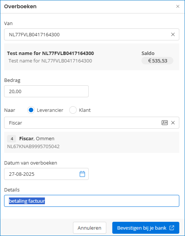Select the Leverancier radio button
The width and height of the screenshot is (185, 236).
31,110
